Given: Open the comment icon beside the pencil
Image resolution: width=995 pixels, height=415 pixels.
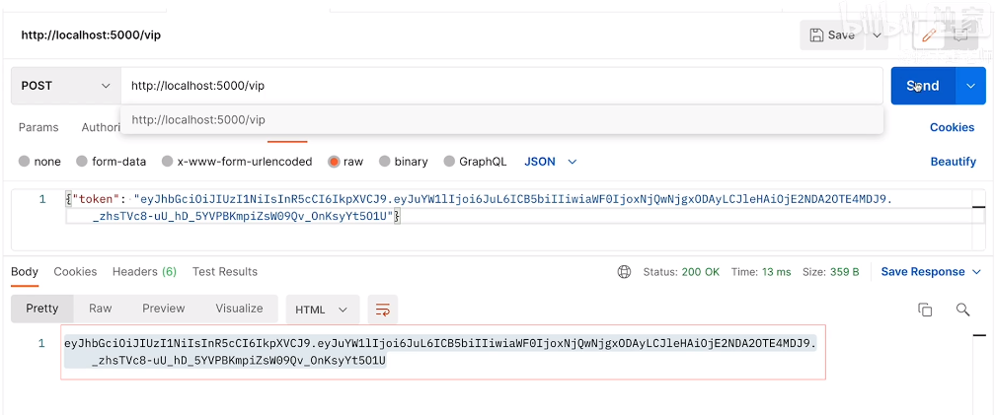Looking at the screenshot, I should (960, 35).
